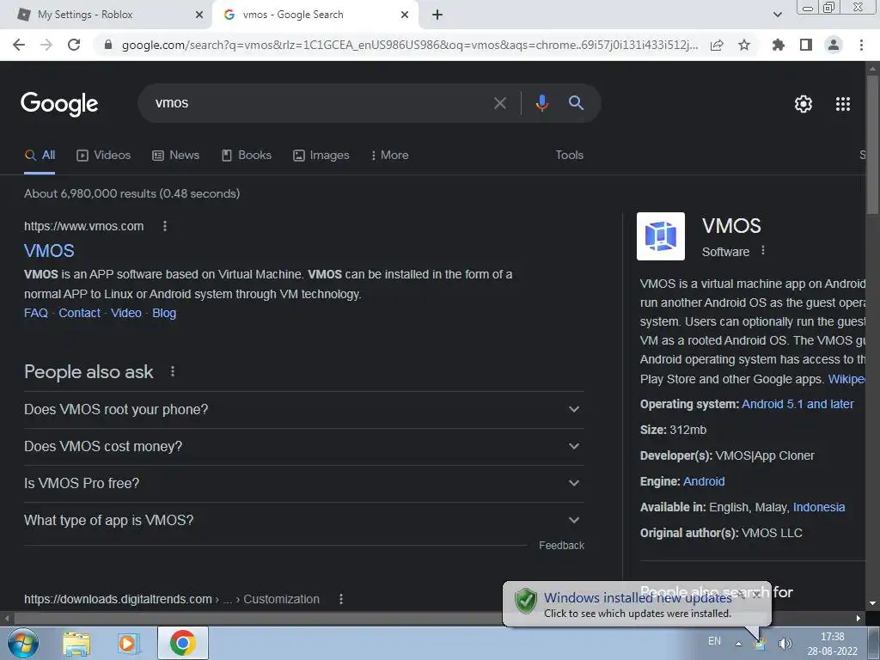Expand "Does VMOS cost money?"
880x660 pixels.
pyautogui.click(x=303, y=447)
